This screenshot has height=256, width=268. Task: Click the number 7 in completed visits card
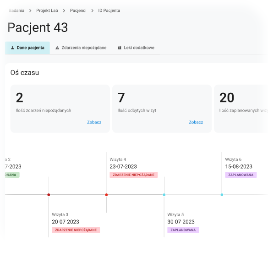point(121,98)
